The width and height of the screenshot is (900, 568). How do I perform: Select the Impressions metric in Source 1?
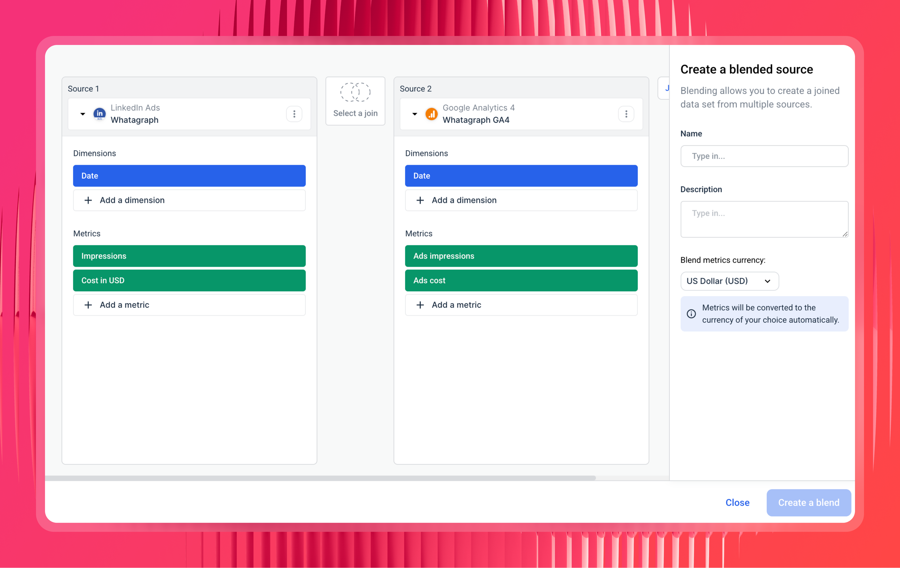[x=189, y=256]
